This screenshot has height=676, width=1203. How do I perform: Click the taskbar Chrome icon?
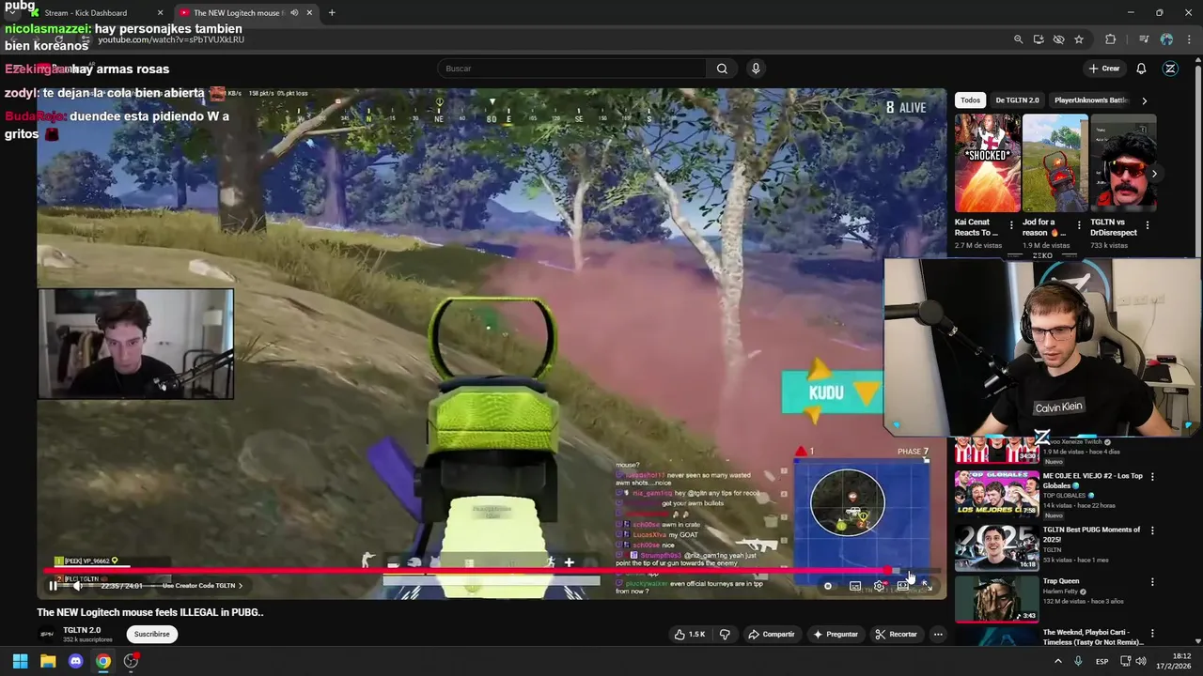(x=103, y=661)
